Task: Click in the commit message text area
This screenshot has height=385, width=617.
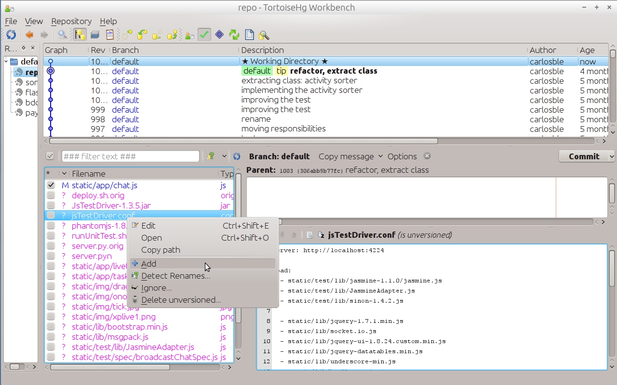Action: 427,197
